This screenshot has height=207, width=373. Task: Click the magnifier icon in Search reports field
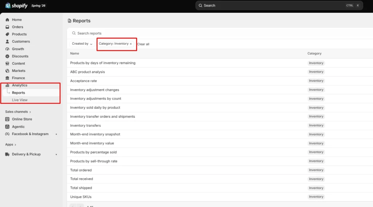(x=74, y=33)
